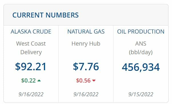
Task: Open the Oil Production heading
Action: pos(141,32)
